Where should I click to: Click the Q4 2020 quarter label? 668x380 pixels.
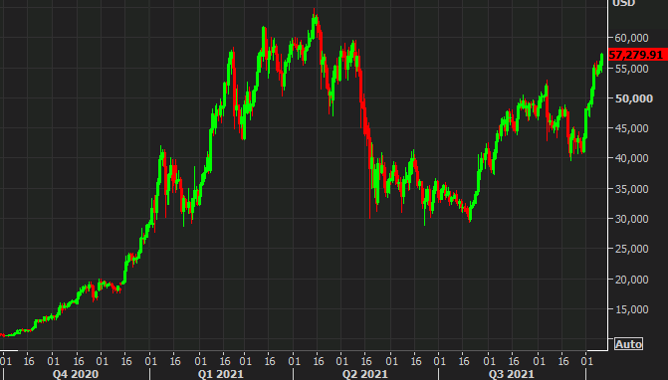pos(76,374)
